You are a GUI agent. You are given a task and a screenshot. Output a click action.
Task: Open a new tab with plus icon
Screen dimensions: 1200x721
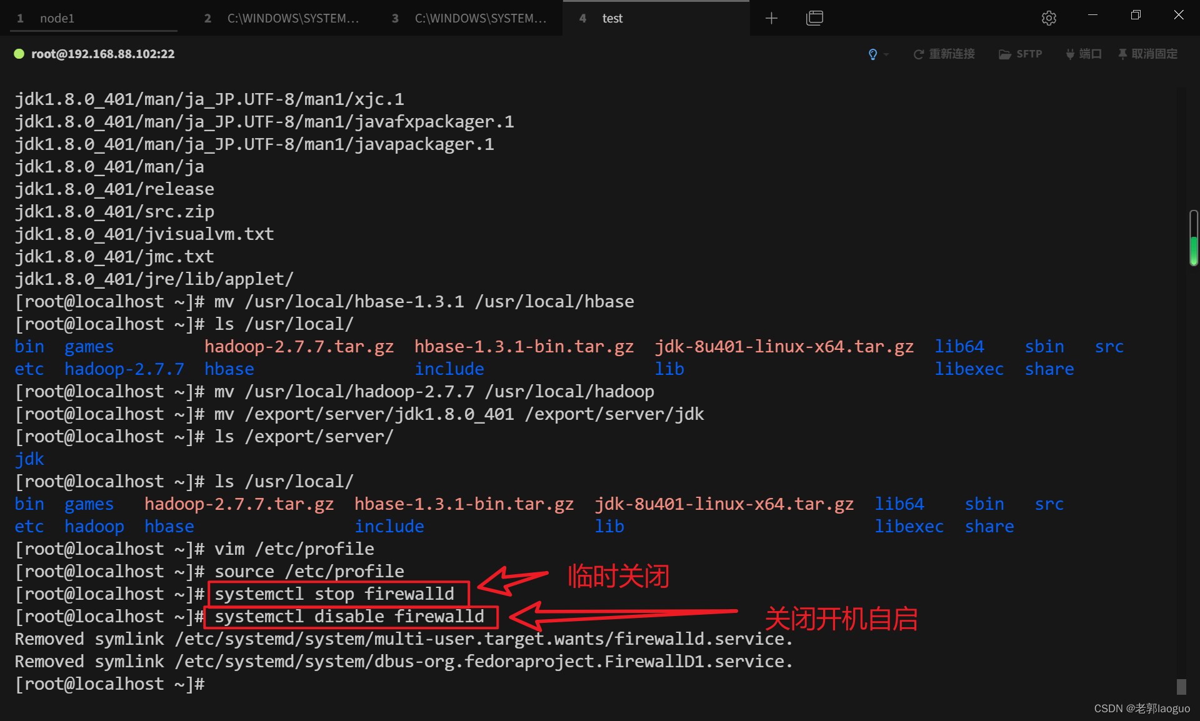[x=772, y=18]
